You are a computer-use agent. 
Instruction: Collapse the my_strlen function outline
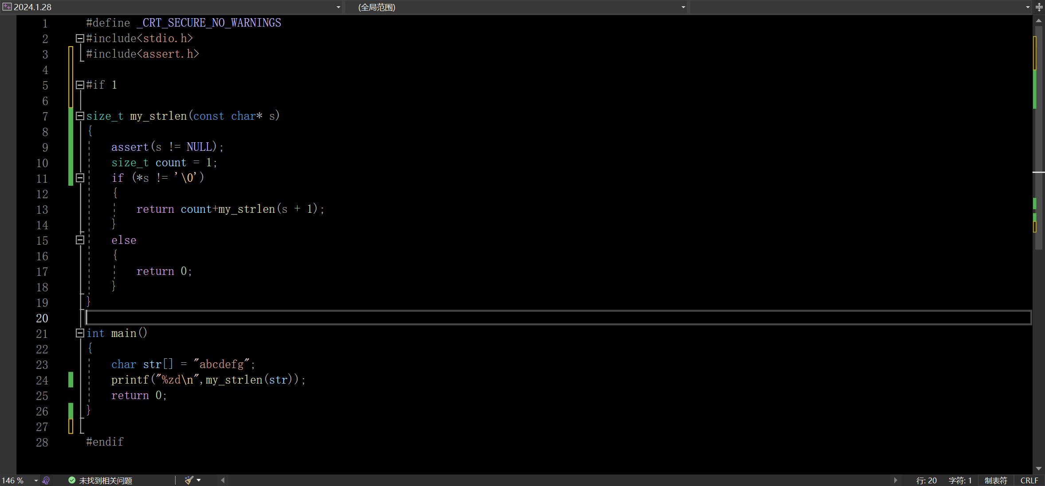pos(80,116)
